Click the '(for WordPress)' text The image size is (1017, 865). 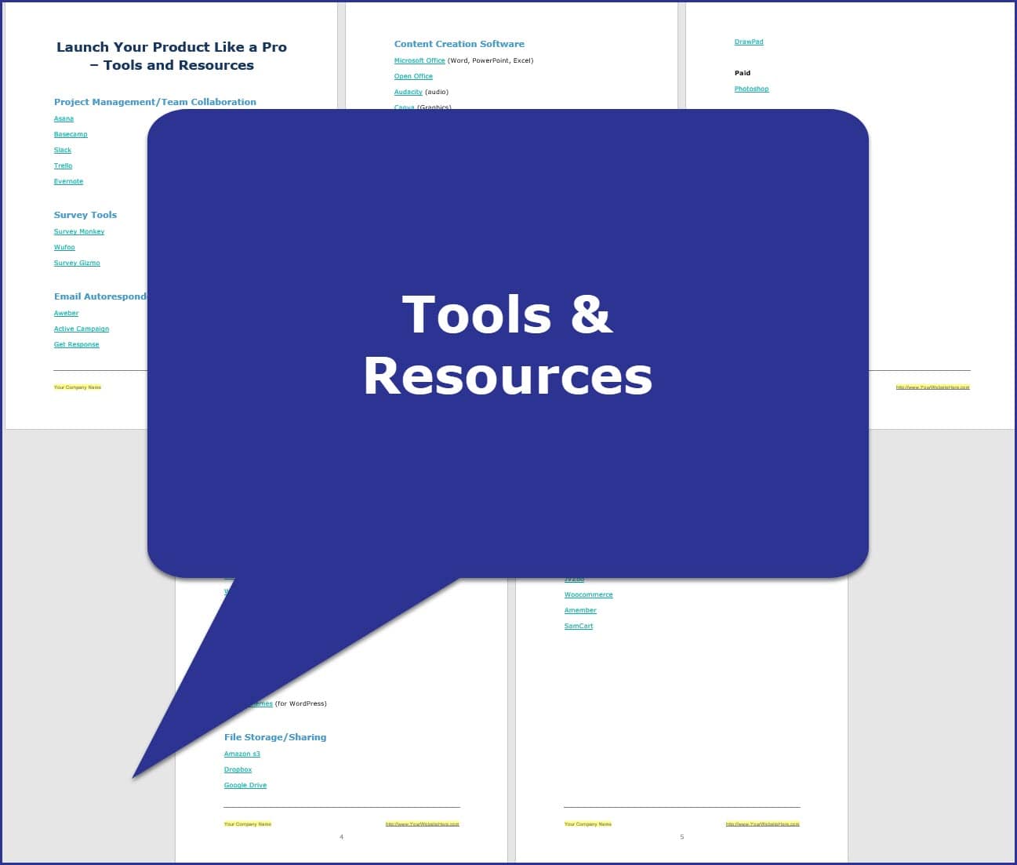(301, 703)
